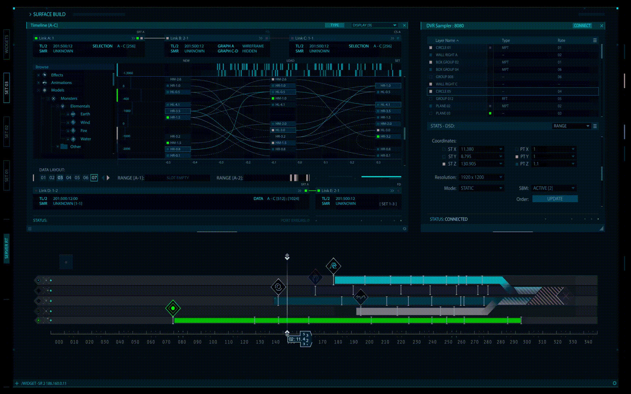Click the gear icon in bottom status bar

pos(615,383)
